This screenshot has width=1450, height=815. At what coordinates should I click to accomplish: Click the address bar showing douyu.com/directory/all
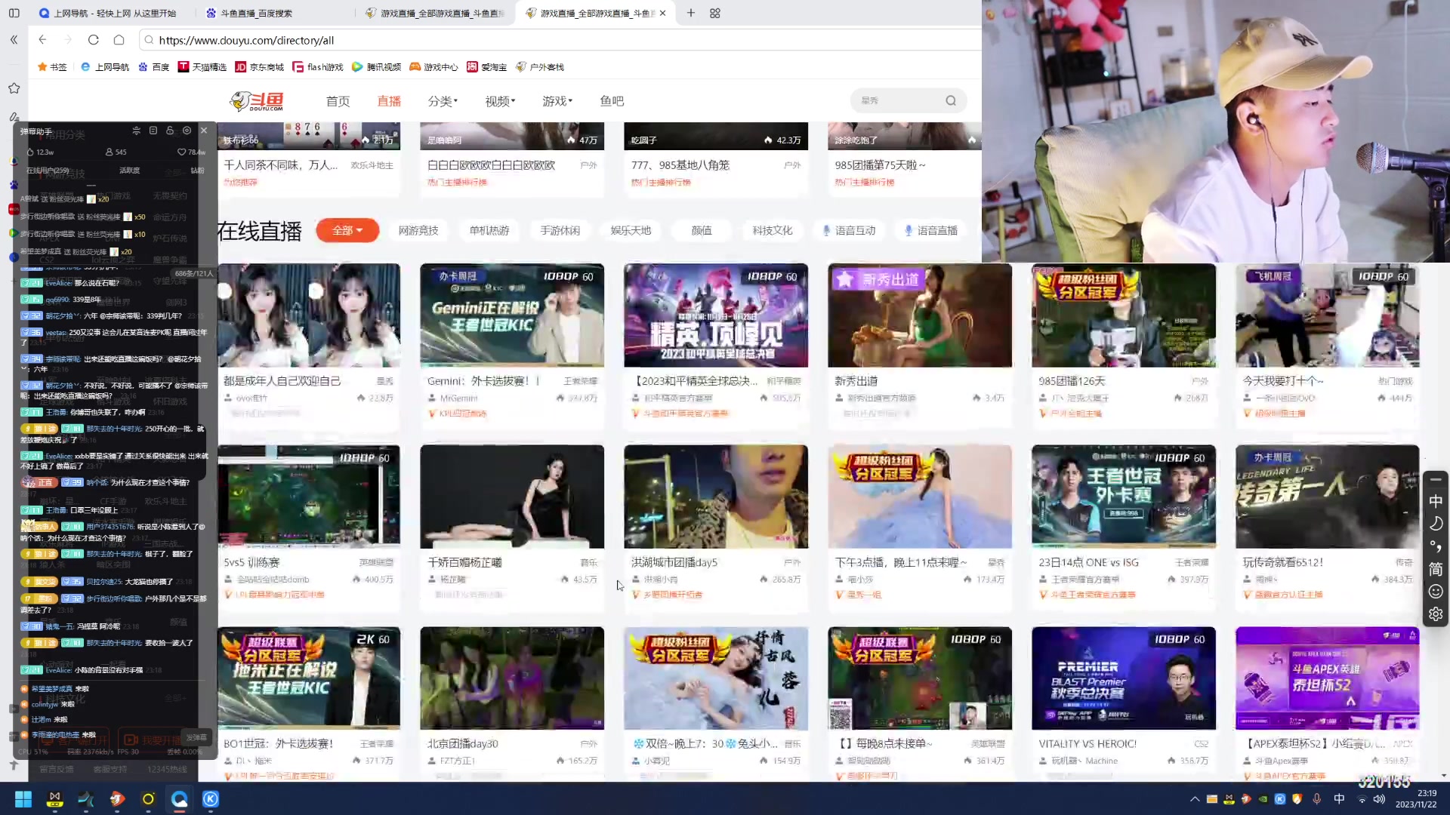pos(559,40)
